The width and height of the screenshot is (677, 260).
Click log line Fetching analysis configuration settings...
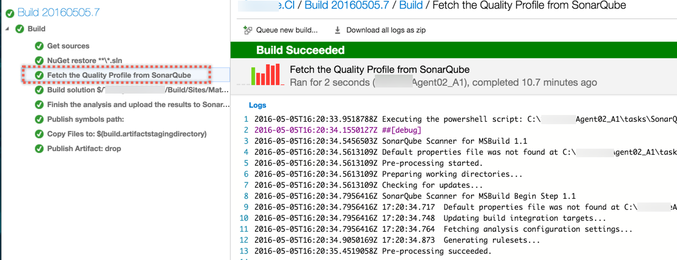coord(443,229)
